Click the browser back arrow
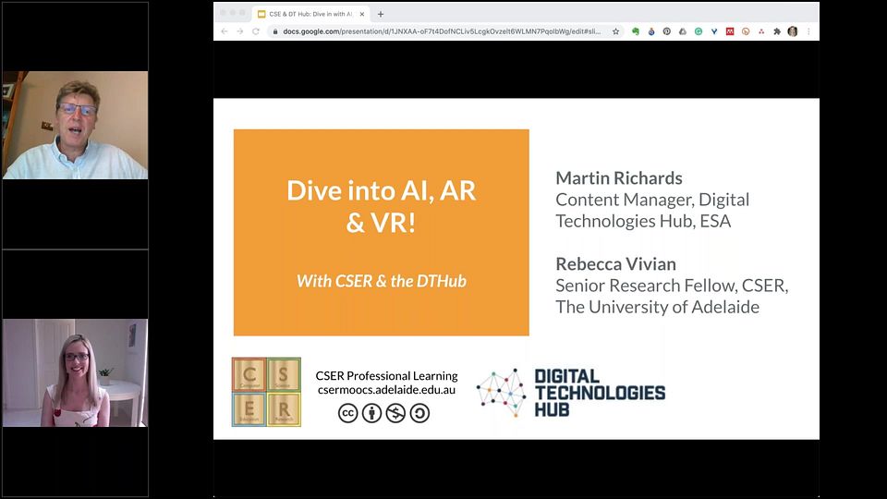Viewport: 887px width, 499px height. click(x=225, y=31)
